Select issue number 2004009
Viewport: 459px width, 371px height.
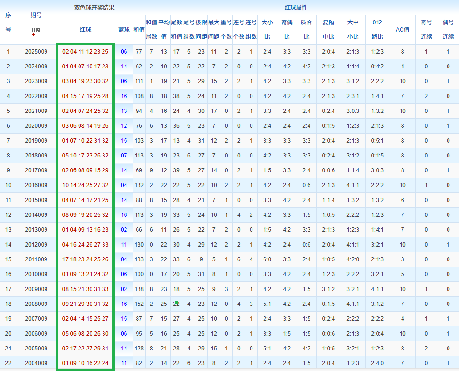coord(36,363)
